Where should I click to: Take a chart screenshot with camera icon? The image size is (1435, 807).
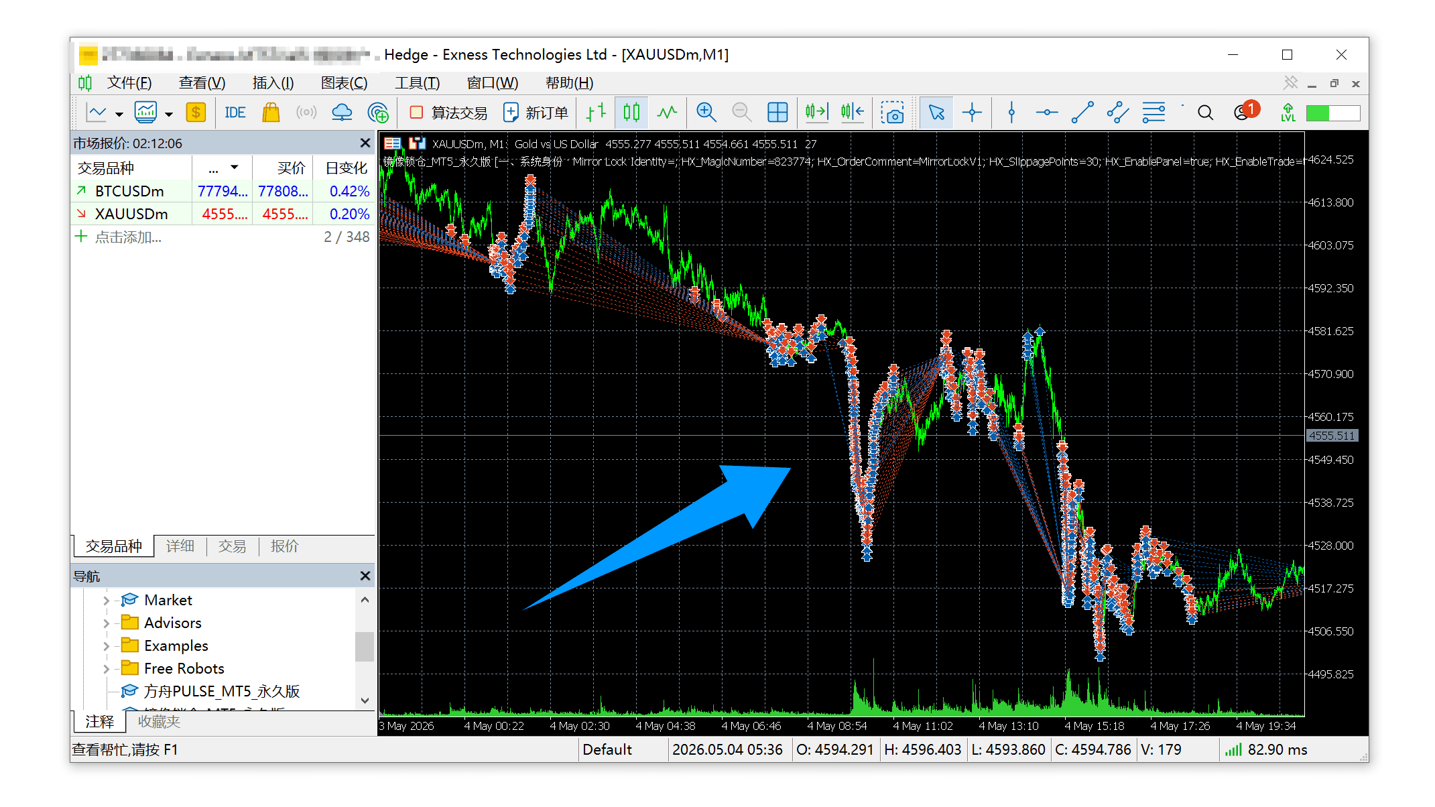click(x=892, y=113)
